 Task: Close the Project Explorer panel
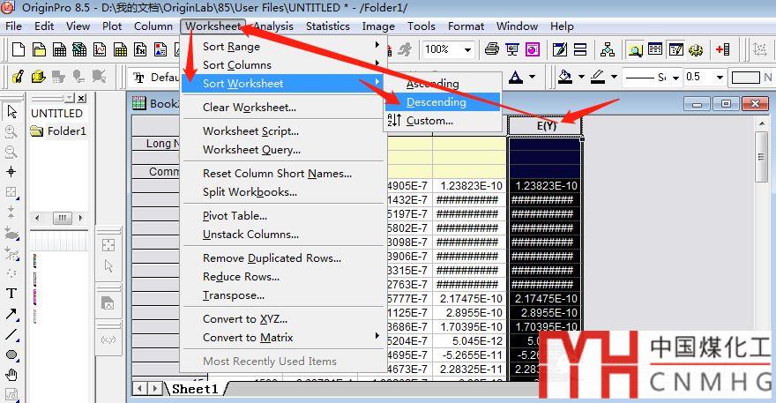click(82, 98)
